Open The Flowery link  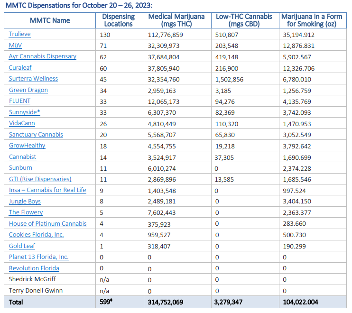tap(26, 212)
